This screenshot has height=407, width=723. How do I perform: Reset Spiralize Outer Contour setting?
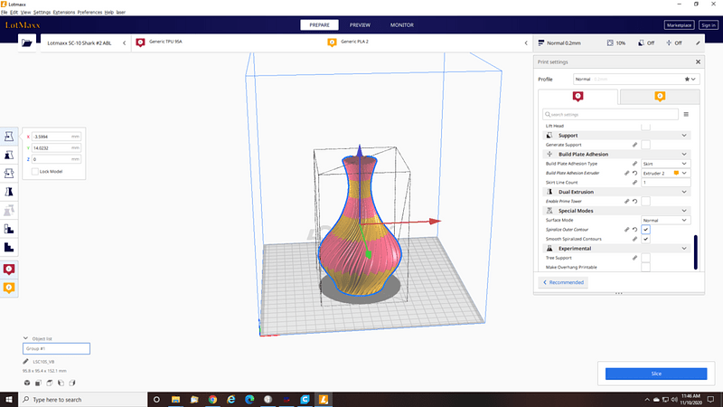(x=635, y=230)
